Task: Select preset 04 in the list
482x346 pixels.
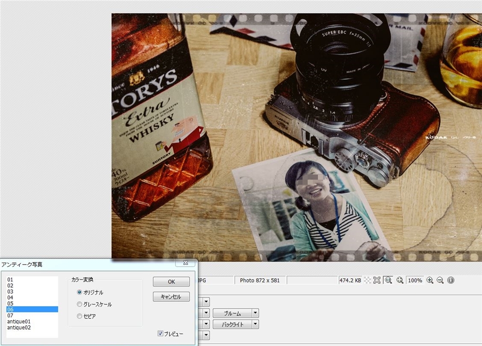Action: pyautogui.click(x=32, y=298)
